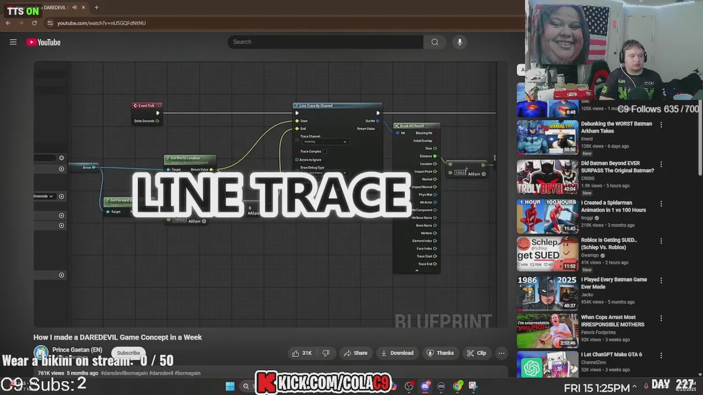Open menu for Every Batman Game video
703x395 pixels.
[661, 280]
